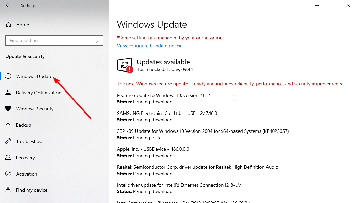This screenshot has width=356, height=203.
Task: Click the managed by your organization notice
Action: point(169,38)
